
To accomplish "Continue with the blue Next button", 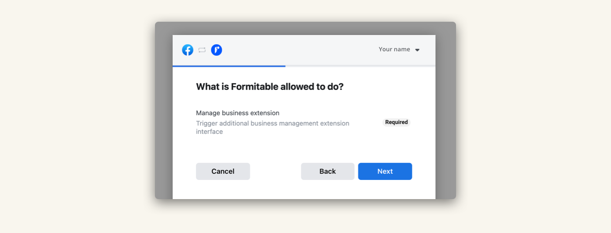I will pyautogui.click(x=385, y=171).
